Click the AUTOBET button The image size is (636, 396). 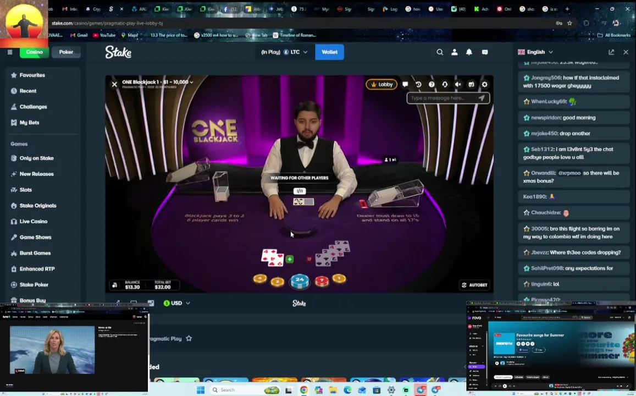(x=474, y=285)
